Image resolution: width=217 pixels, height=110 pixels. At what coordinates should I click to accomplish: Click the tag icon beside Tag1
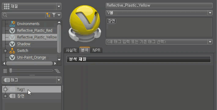point(12,90)
